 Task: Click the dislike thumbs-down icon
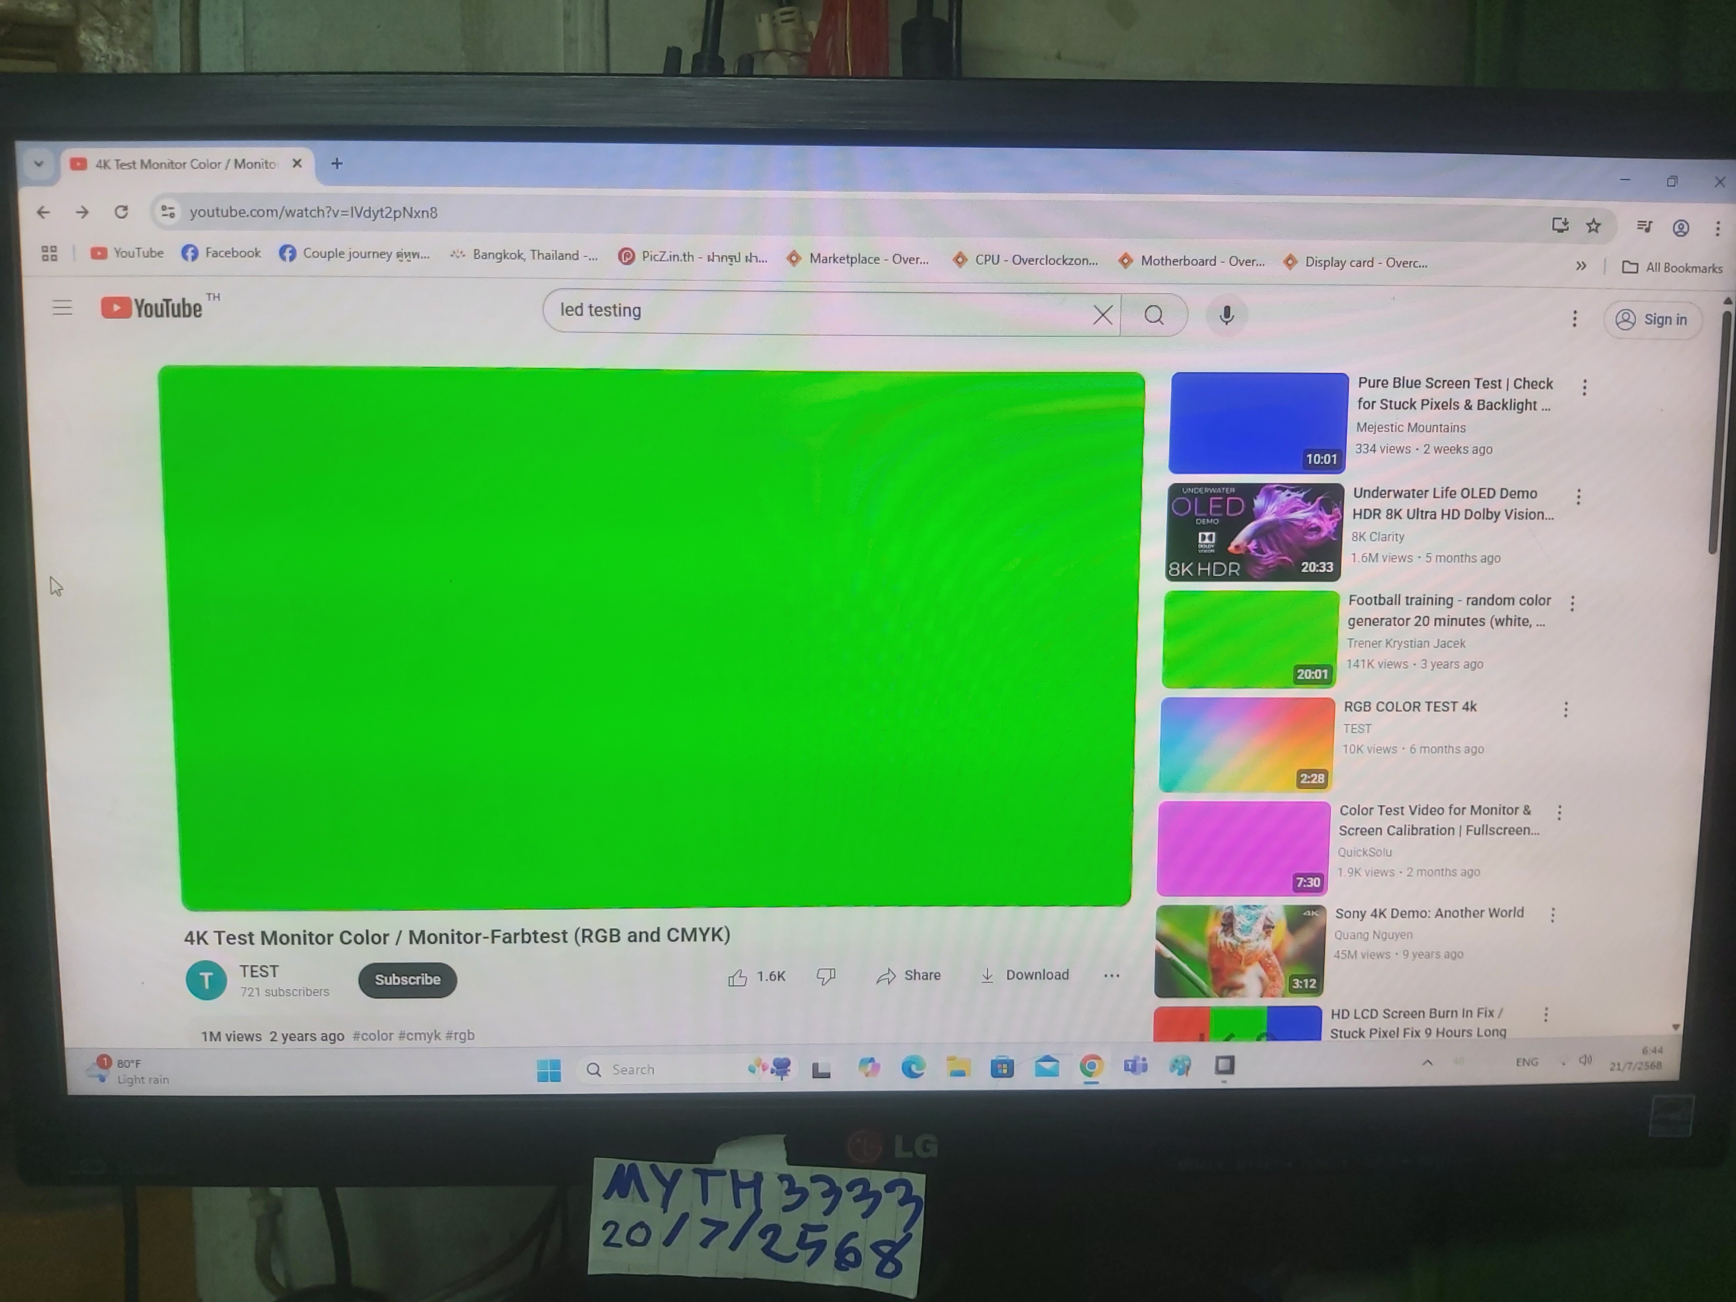[826, 976]
